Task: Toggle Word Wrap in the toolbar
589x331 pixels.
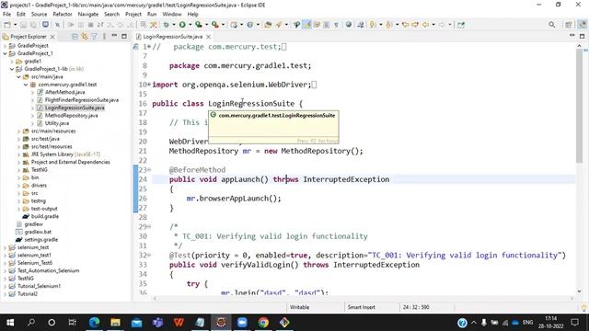Action: (x=317, y=25)
